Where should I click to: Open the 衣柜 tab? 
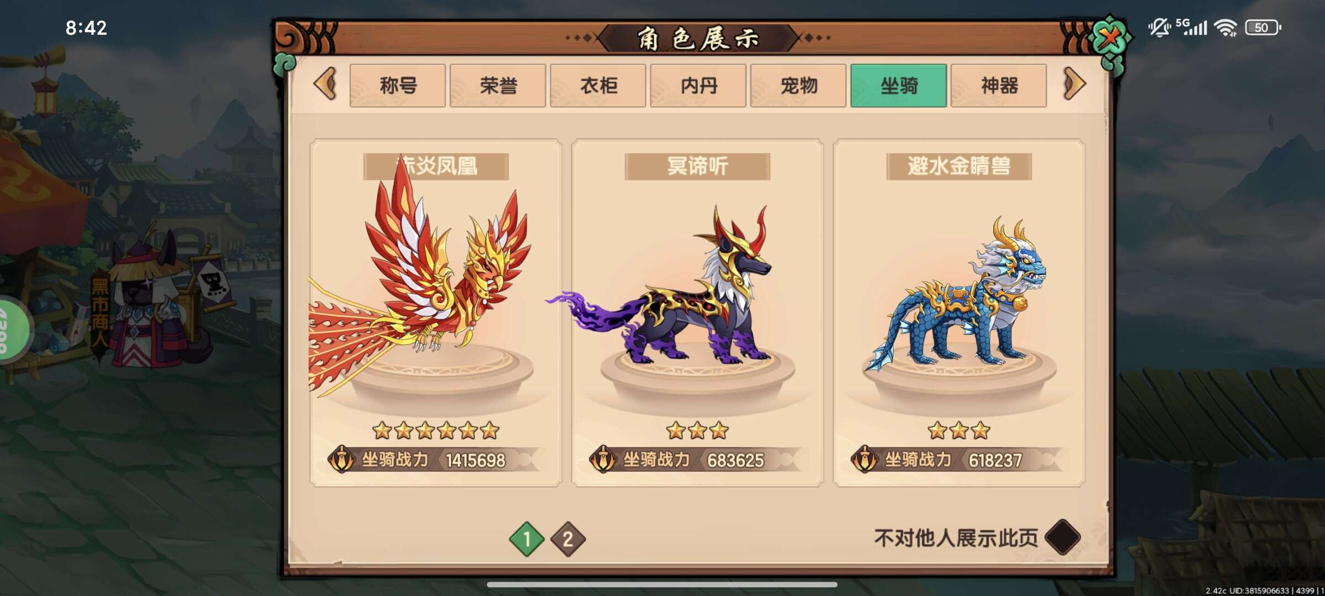pos(598,86)
